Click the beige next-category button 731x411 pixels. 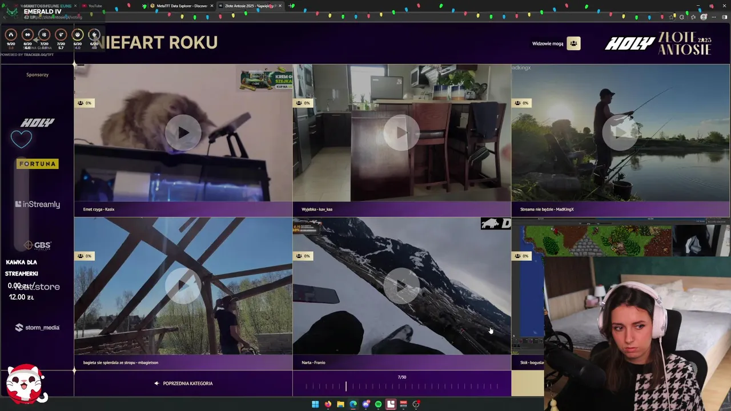point(527,384)
